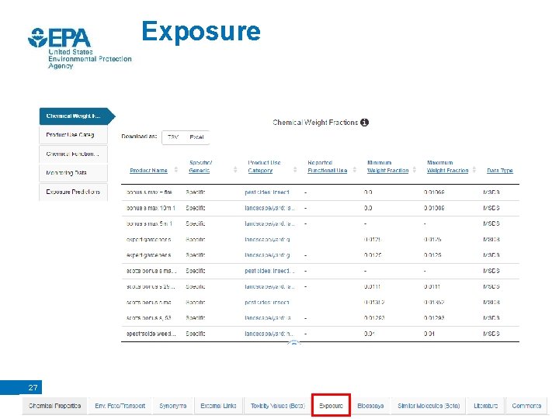Select the Chemical Weight Fractions sidebar item

coord(77,116)
